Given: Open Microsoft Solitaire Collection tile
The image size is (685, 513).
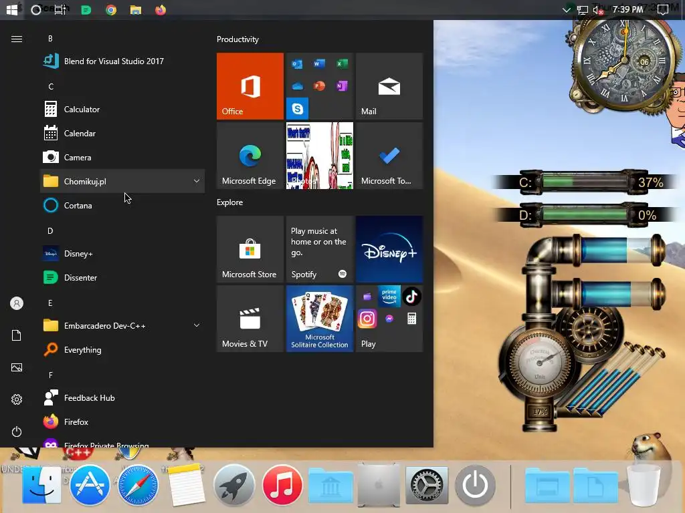Looking at the screenshot, I should [319, 319].
